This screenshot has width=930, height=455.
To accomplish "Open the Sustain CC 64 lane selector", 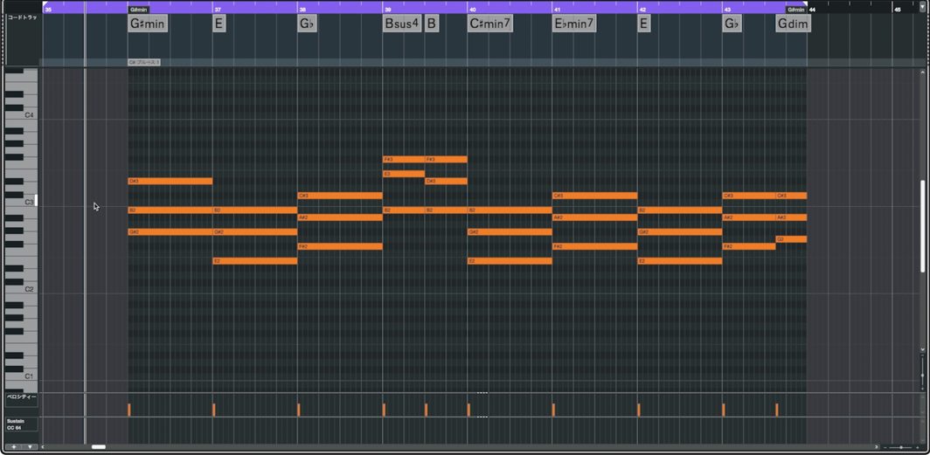I will tap(21, 424).
